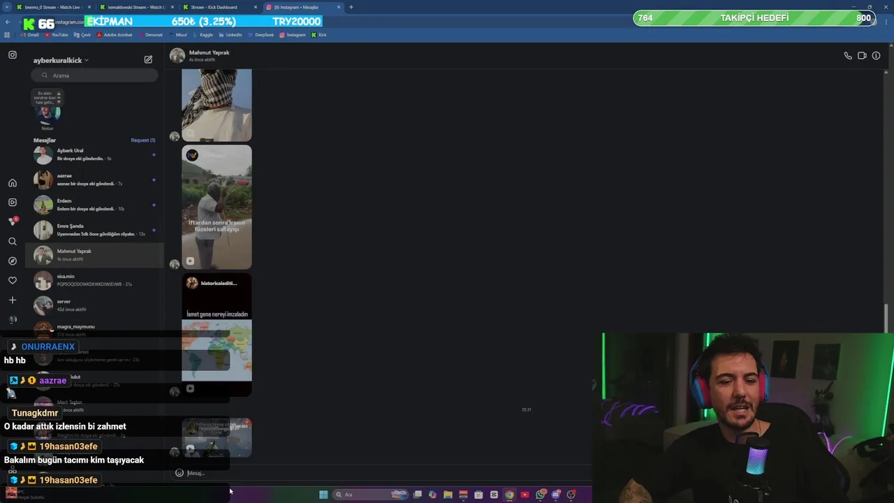Open the Windows Start button

click(x=323, y=495)
